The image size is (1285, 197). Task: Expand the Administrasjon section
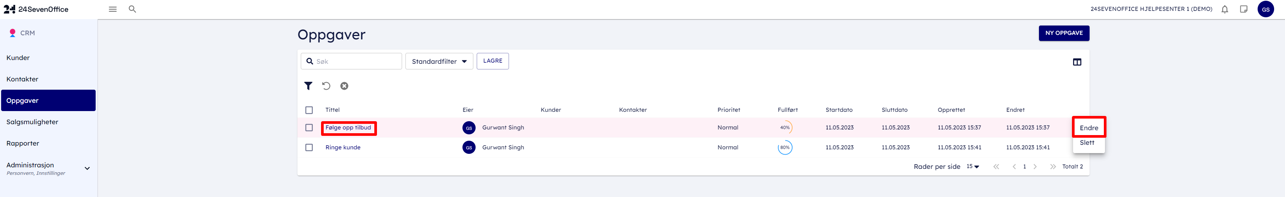[87, 168]
